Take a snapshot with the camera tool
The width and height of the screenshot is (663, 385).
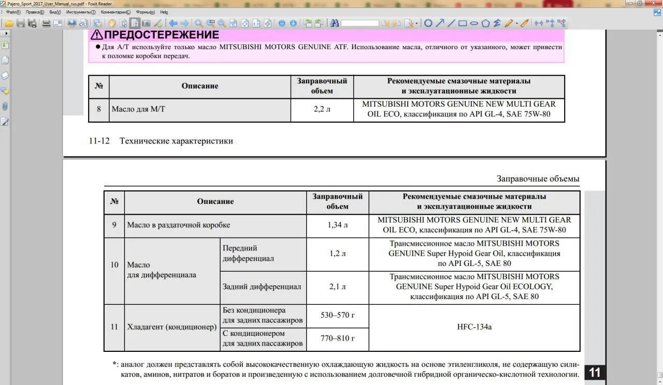pyautogui.click(x=146, y=23)
